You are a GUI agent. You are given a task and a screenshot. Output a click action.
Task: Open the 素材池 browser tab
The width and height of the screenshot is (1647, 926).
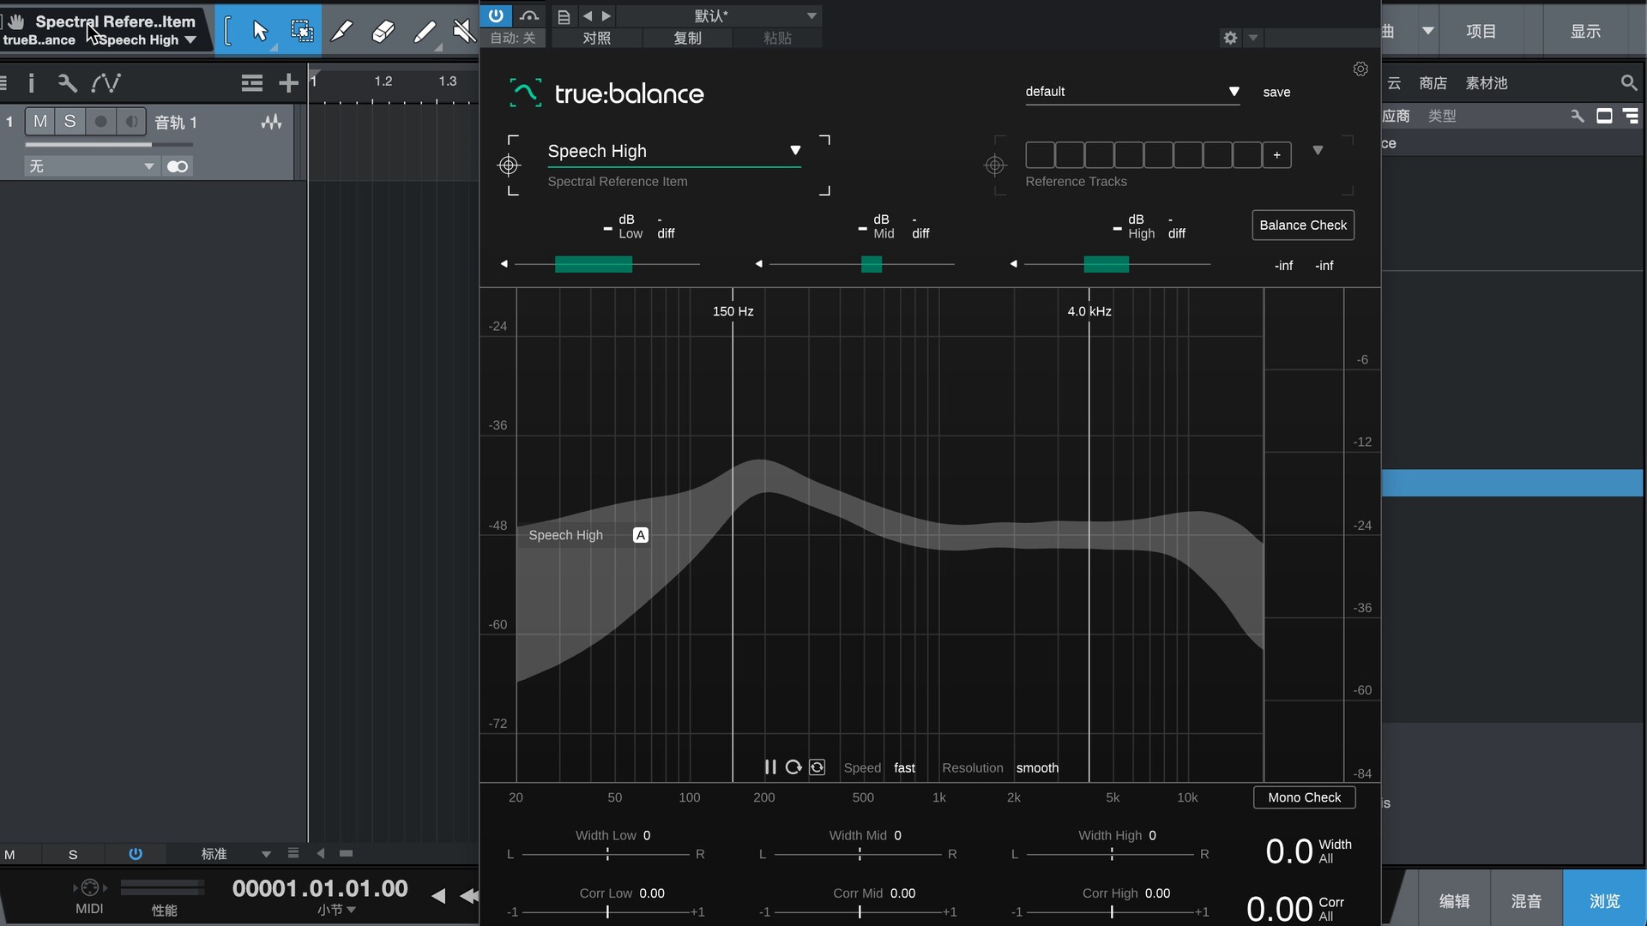click(x=1486, y=83)
